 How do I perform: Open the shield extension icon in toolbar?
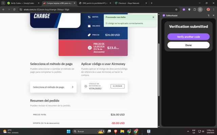(189, 9)
